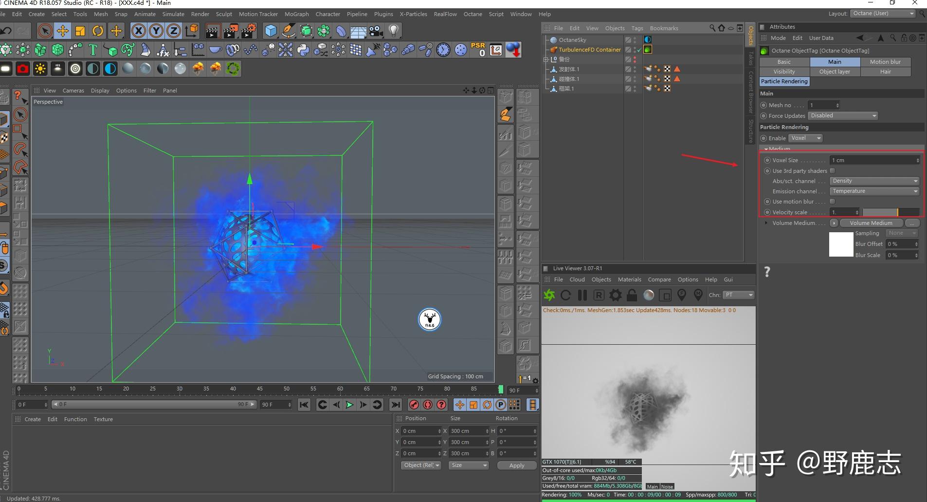Open the Abs/sct. channel Density dropdown
This screenshot has width=927, height=502.
874,181
